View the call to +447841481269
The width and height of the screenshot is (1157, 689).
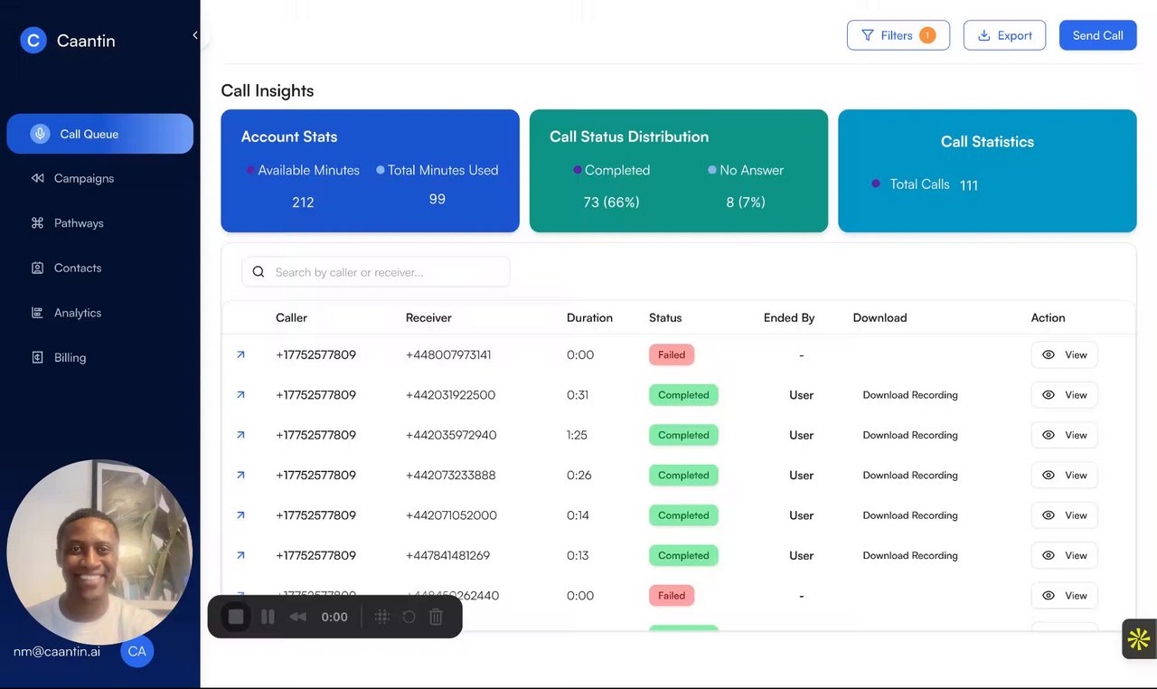(x=1064, y=555)
